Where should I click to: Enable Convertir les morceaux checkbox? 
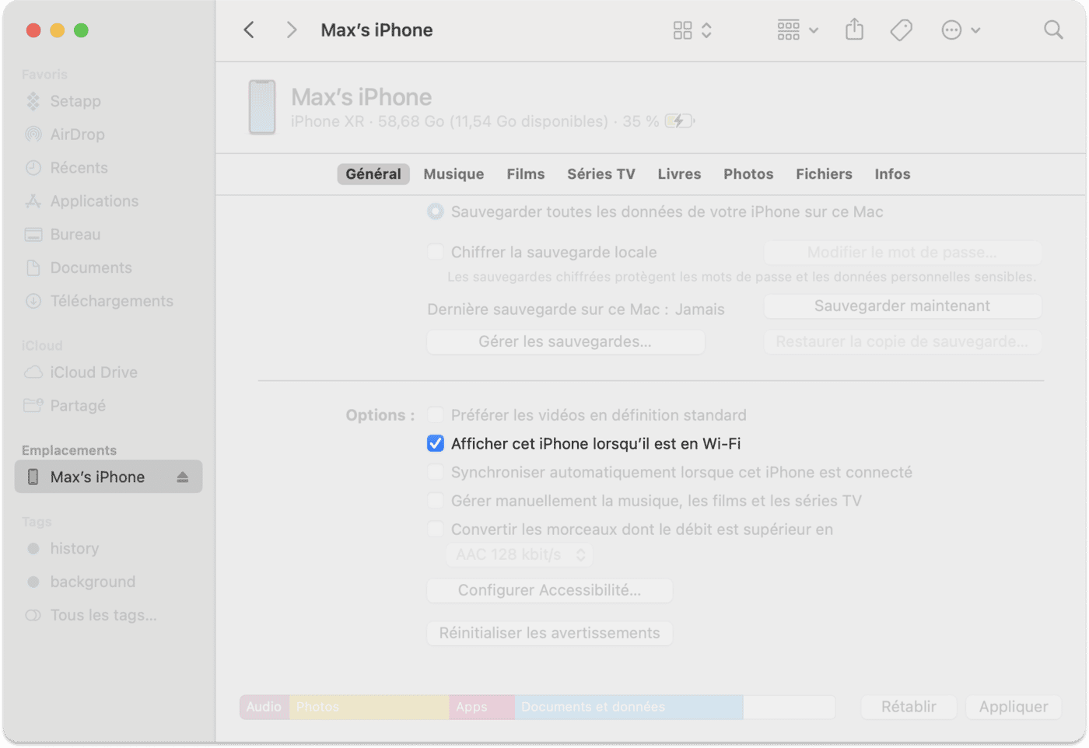pyautogui.click(x=436, y=530)
